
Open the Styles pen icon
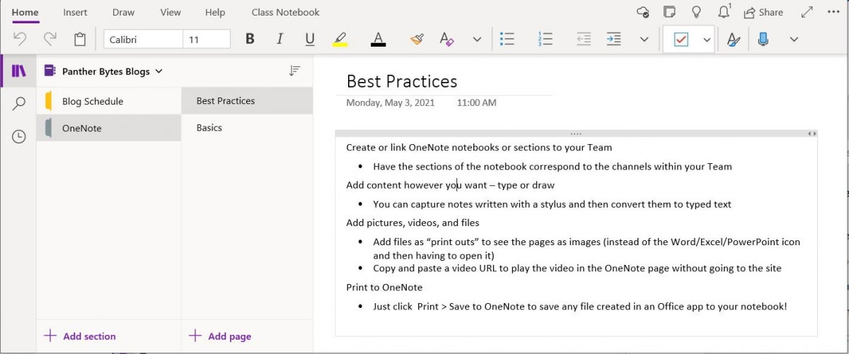pos(734,40)
